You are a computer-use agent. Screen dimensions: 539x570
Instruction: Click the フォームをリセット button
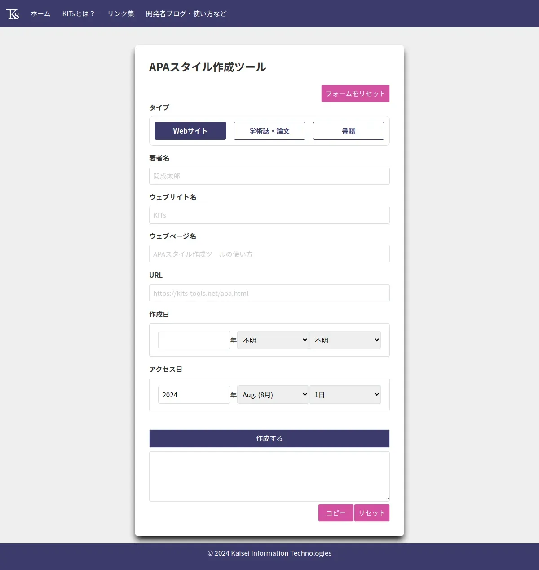355,94
